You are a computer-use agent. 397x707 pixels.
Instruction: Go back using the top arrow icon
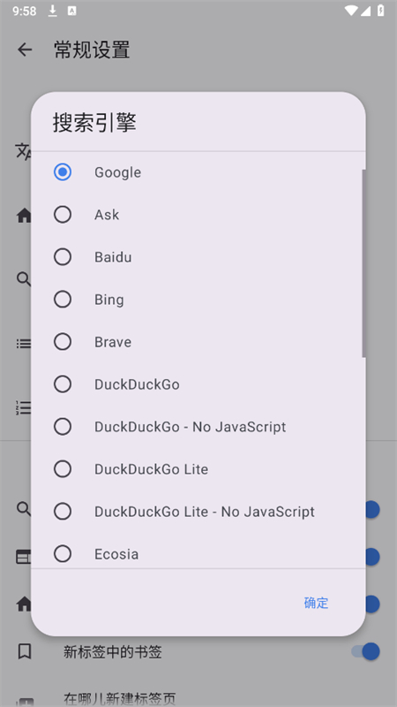tap(25, 49)
